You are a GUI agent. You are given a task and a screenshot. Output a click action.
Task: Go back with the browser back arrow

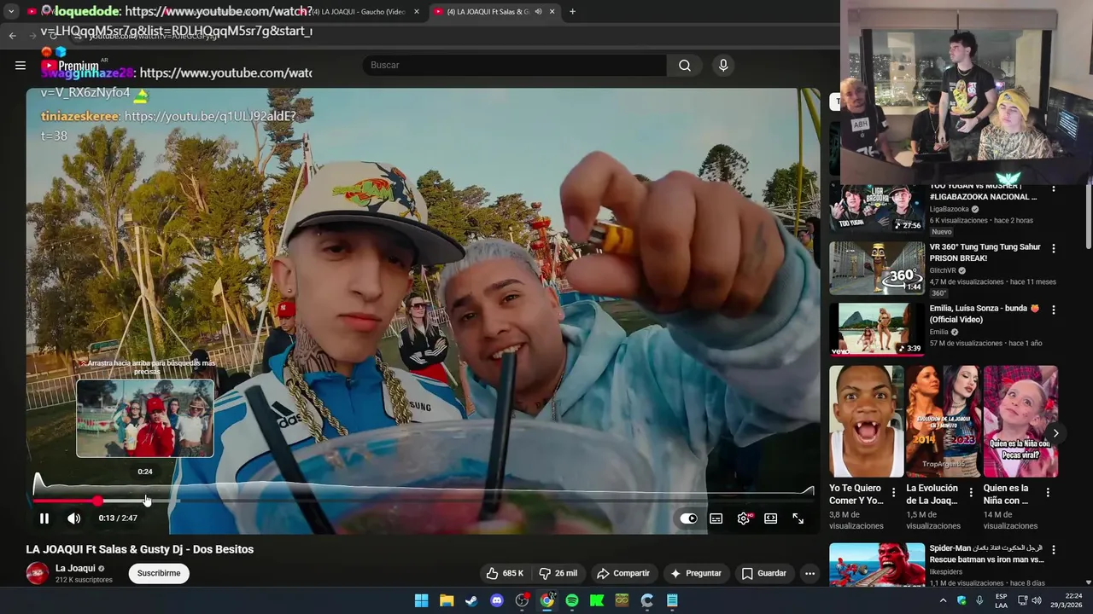(12, 35)
